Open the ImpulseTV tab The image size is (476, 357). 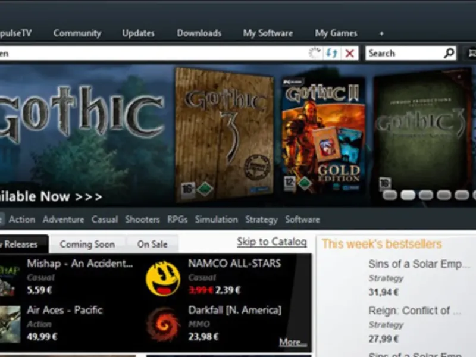click(15, 33)
